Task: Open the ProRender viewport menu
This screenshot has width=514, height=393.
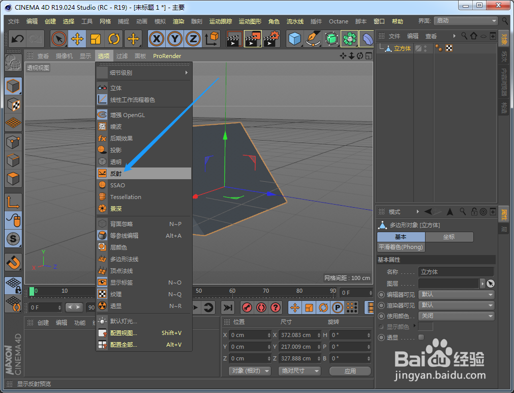Action: click(x=167, y=56)
